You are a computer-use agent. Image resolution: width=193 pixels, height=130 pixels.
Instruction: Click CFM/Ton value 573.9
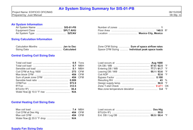[73, 83]
